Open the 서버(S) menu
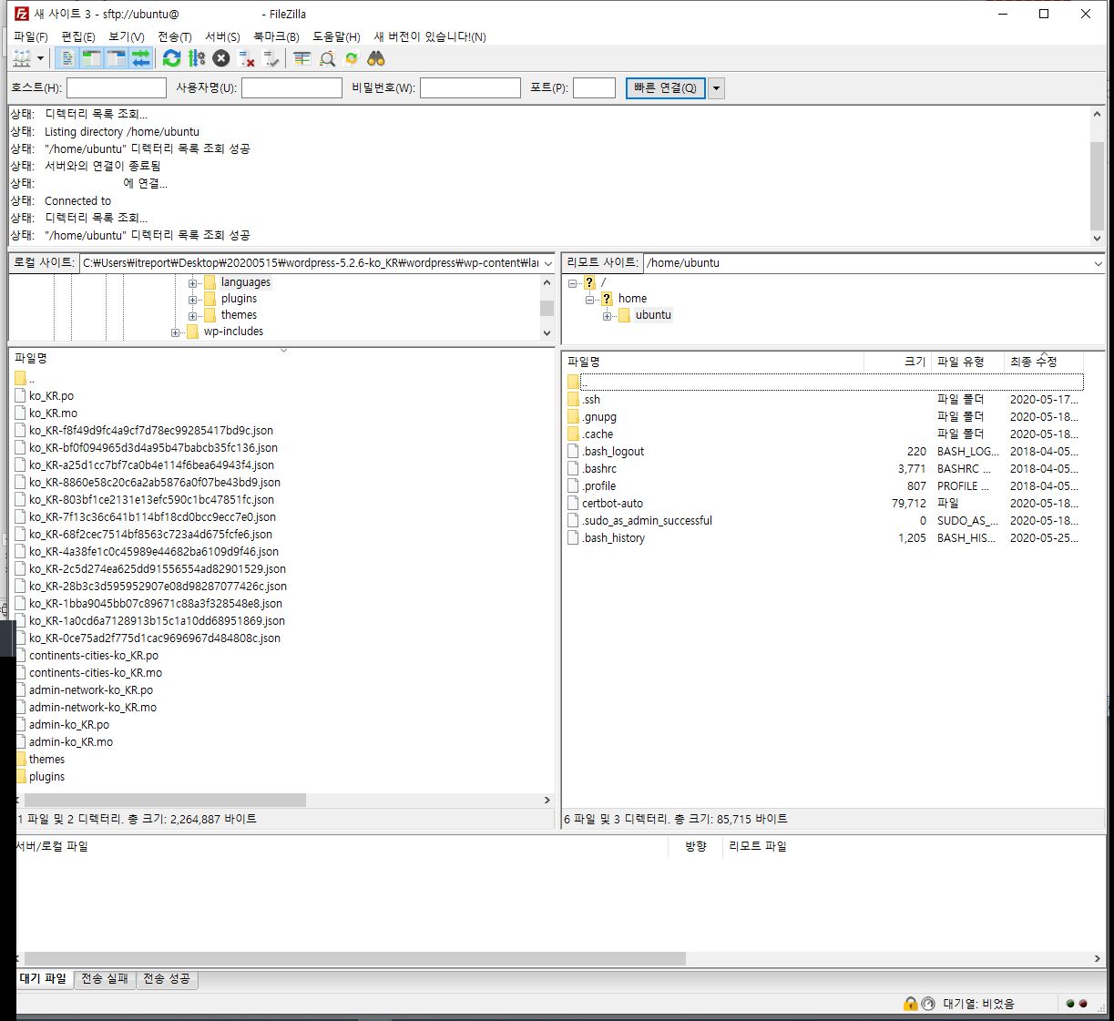 click(222, 36)
